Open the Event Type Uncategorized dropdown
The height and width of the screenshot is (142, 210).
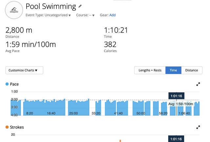point(48,15)
